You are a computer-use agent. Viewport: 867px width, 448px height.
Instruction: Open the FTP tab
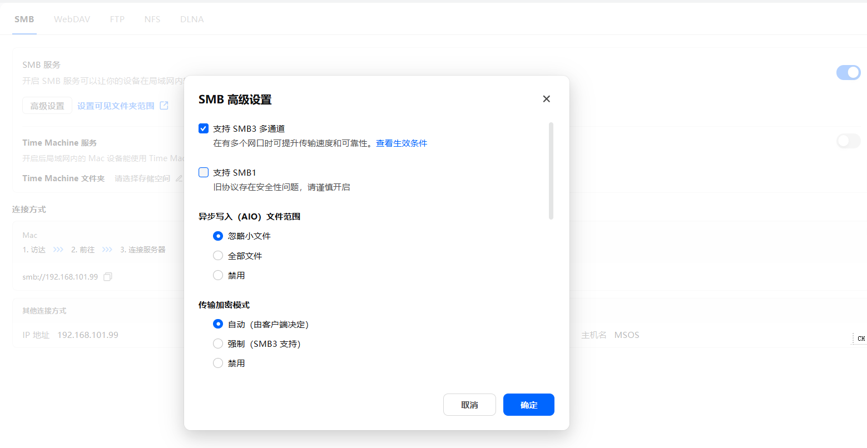click(117, 19)
